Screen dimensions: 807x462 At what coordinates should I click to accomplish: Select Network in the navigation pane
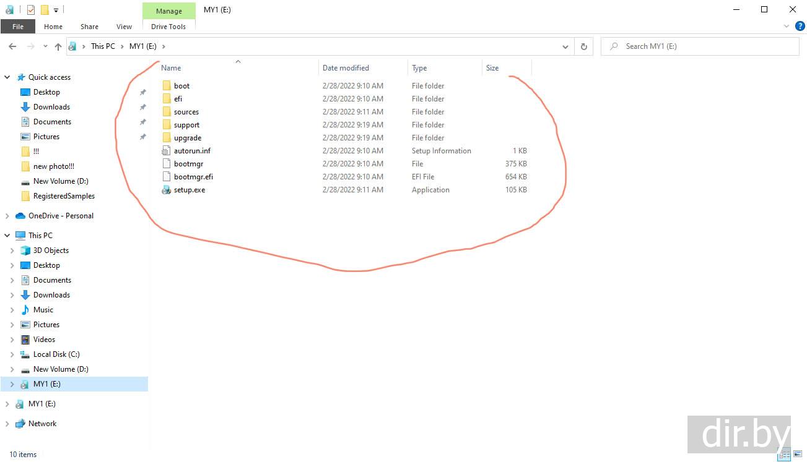pos(42,424)
